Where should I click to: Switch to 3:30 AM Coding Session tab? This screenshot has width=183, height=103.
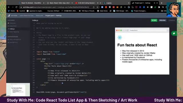tap(87, 3)
